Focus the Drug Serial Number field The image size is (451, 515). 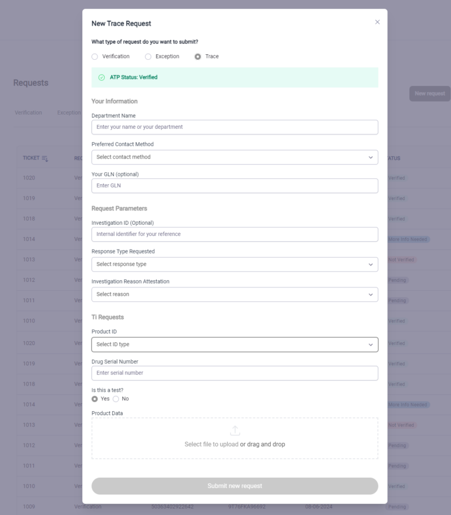[x=235, y=373]
